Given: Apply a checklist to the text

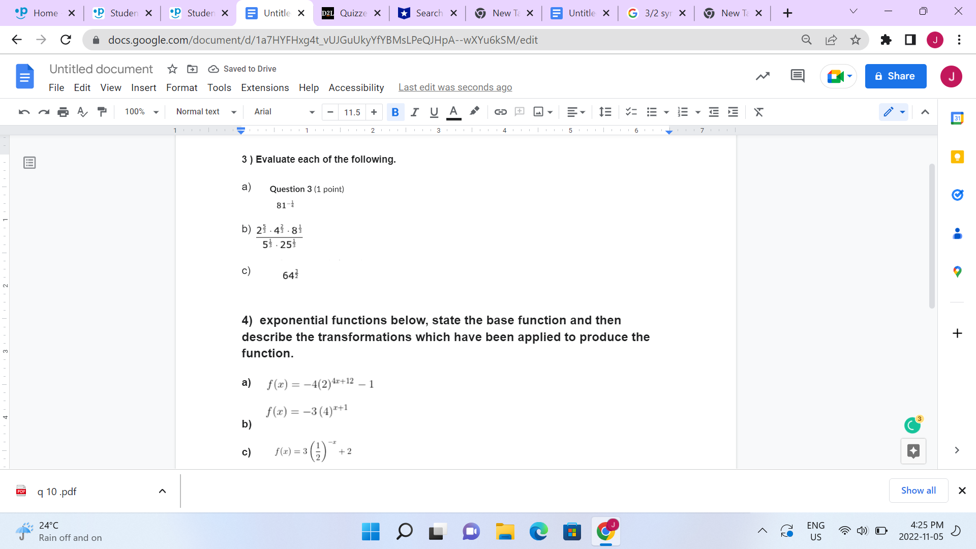Looking at the screenshot, I should click(632, 112).
